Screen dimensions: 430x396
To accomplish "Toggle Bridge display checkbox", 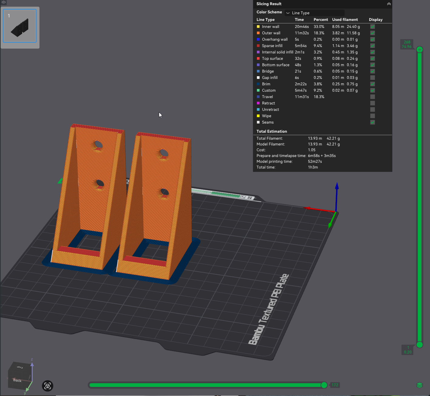I will click(x=373, y=71).
